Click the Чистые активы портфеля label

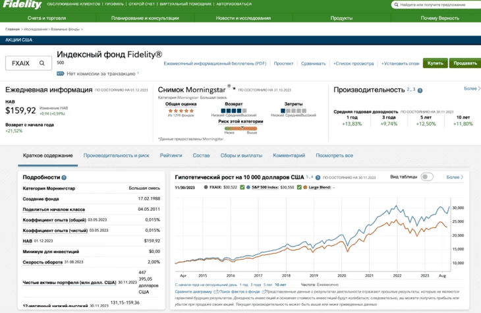click(69, 283)
